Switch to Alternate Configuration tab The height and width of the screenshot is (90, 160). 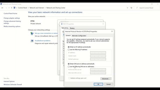79,36
